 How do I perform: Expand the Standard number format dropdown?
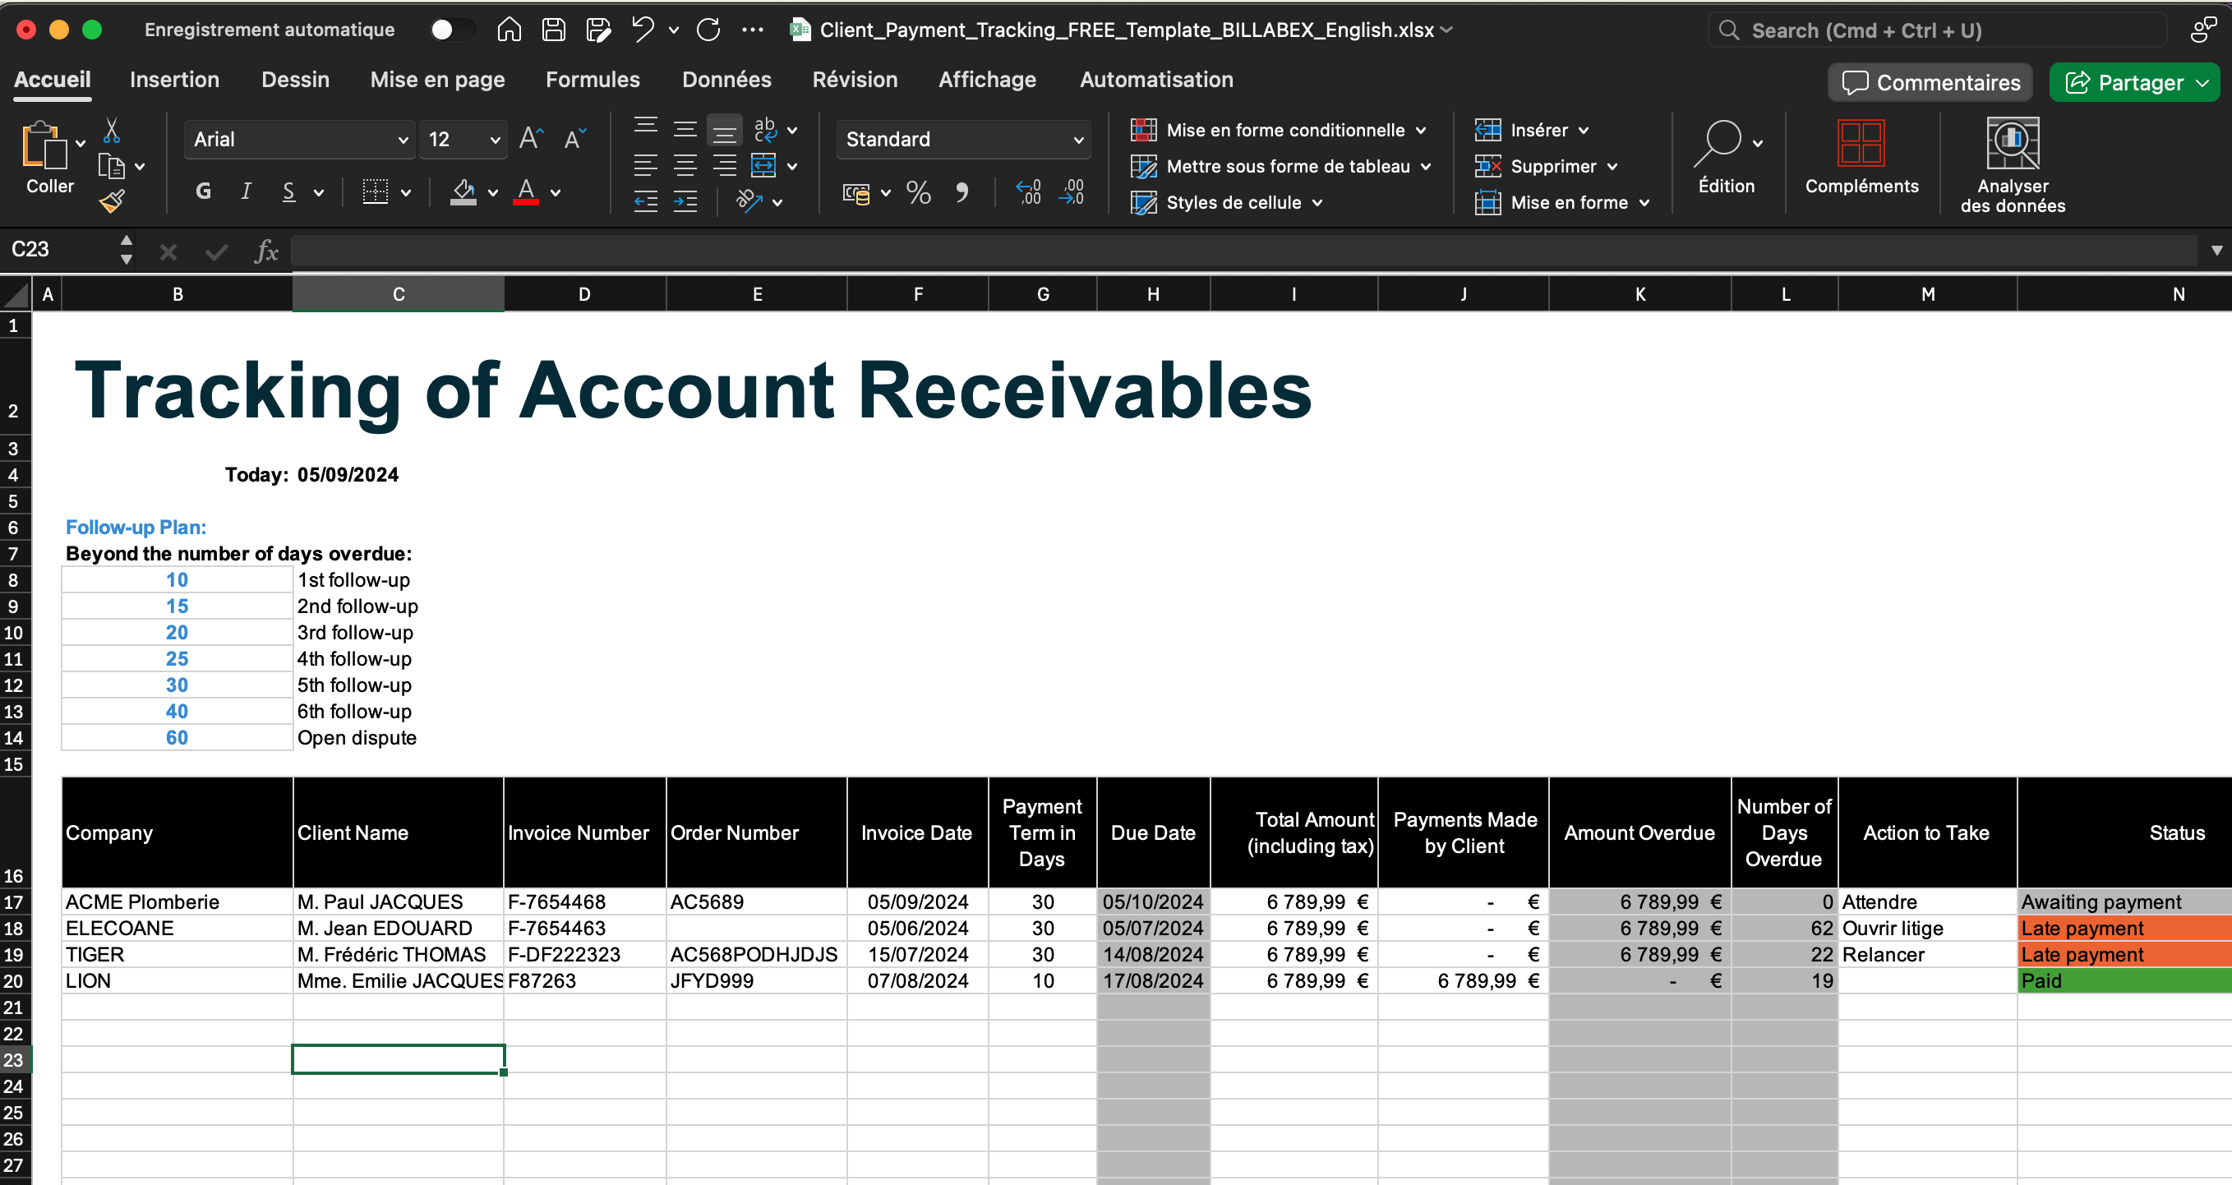pos(1077,139)
